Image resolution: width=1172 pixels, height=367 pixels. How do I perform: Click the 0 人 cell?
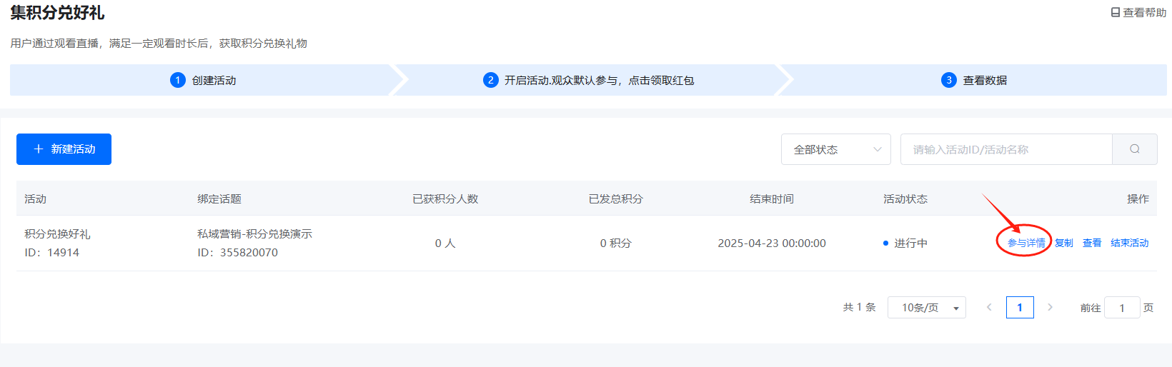click(x=445, y=243)
